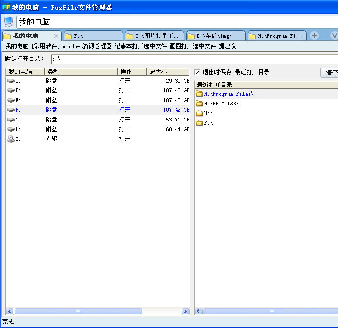The width and height of the screenshot is (338, 328).
Task: Click 打开 for the I: optical drive
Action: pos(124,139)
